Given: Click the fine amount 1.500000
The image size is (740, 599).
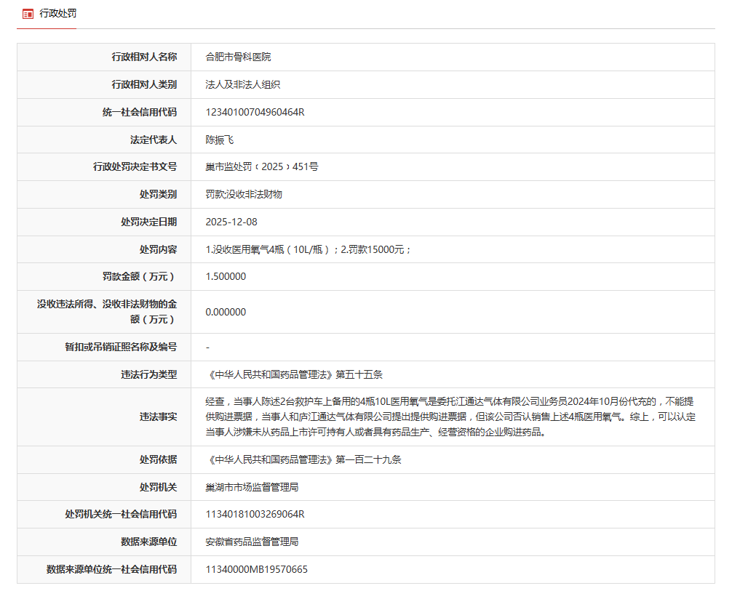Looking at the screenshot, I should point(226,277).
